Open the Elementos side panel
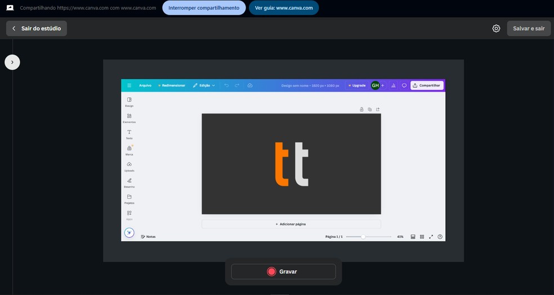The width and height of the screenshot is (554, 295). (129, 118)
